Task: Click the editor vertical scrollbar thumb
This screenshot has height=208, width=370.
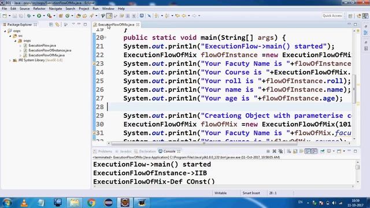Action: (354, 88)
